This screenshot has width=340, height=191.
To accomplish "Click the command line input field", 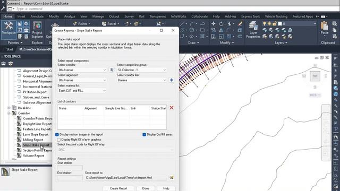I will pyautogui.click(x=174, y=9).
